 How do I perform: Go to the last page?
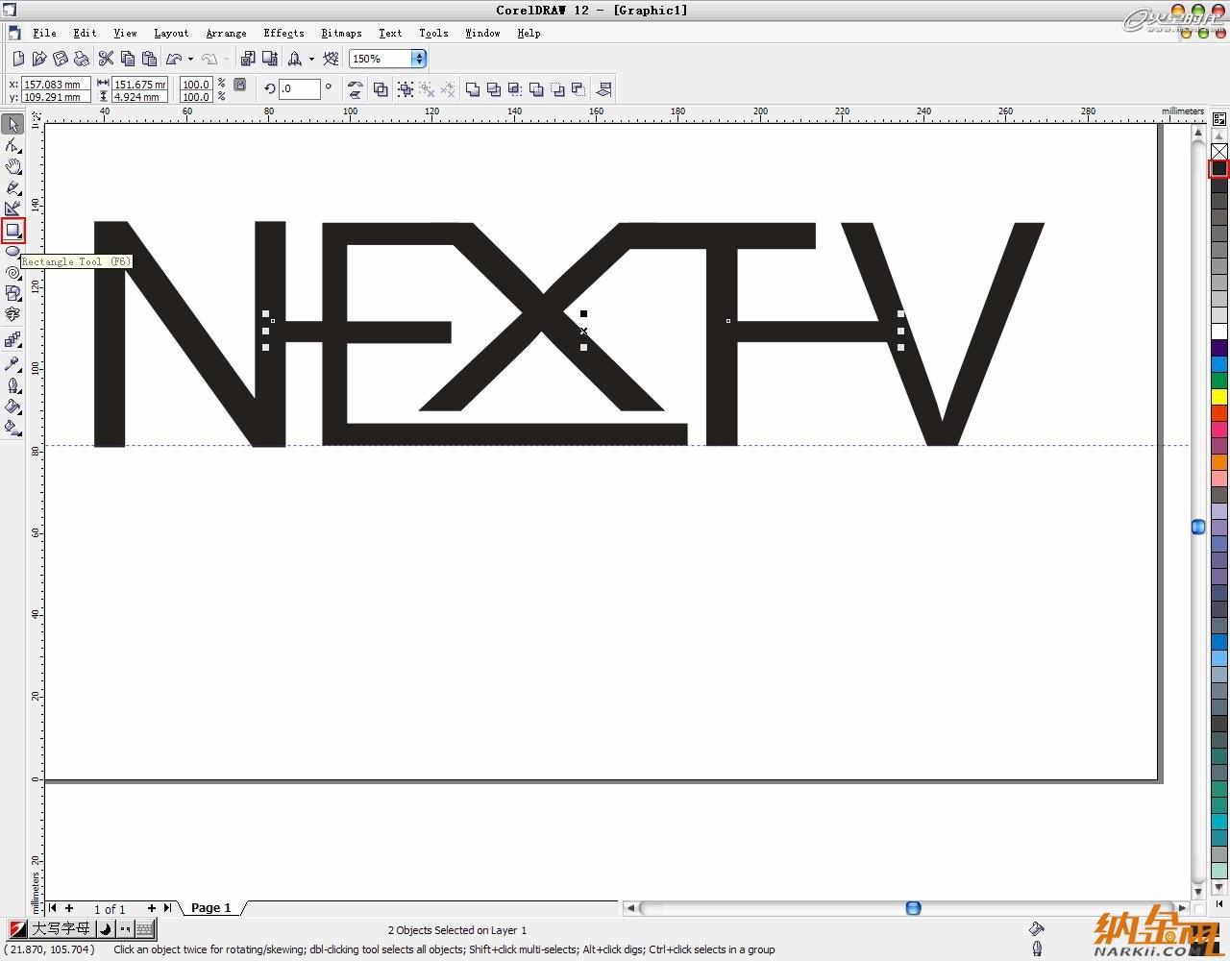tap(167, 907)
